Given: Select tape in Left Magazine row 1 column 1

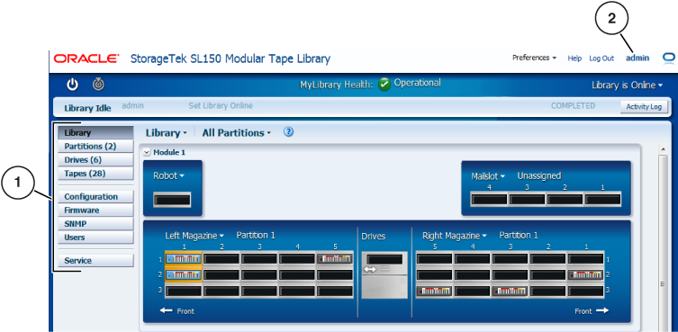Looking at the screenshot, I should (184, 258).
